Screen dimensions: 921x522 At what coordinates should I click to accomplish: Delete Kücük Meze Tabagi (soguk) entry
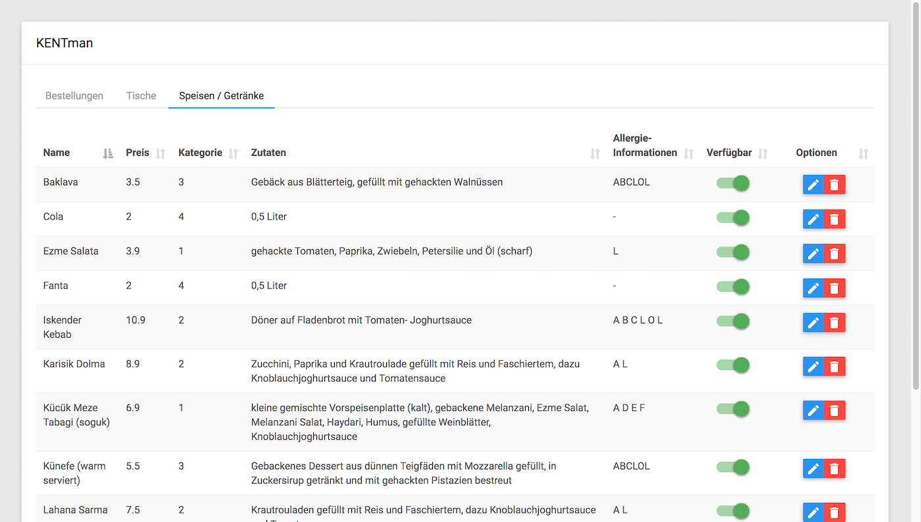click(834, 410)
